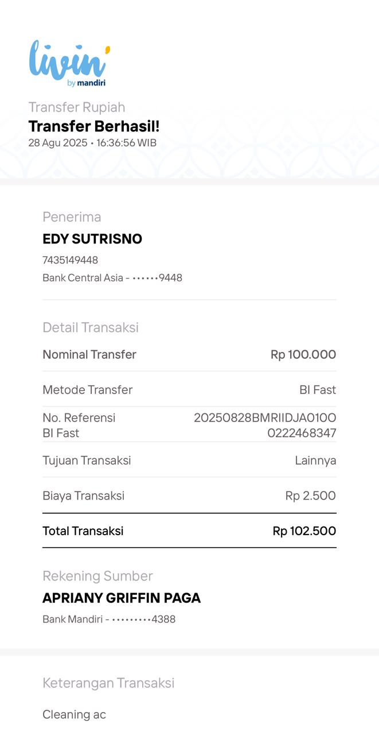Tap recipient name EDY SUTRISNO
The image size is (379, 735).
click(92, 239)
